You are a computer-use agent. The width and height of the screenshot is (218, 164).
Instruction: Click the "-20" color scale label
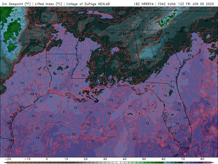coord(8,159)
